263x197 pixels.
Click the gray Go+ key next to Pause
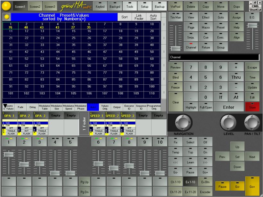[x=205, y=172]
